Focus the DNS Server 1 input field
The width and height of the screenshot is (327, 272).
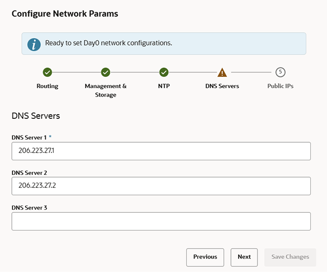coord(161,151)
